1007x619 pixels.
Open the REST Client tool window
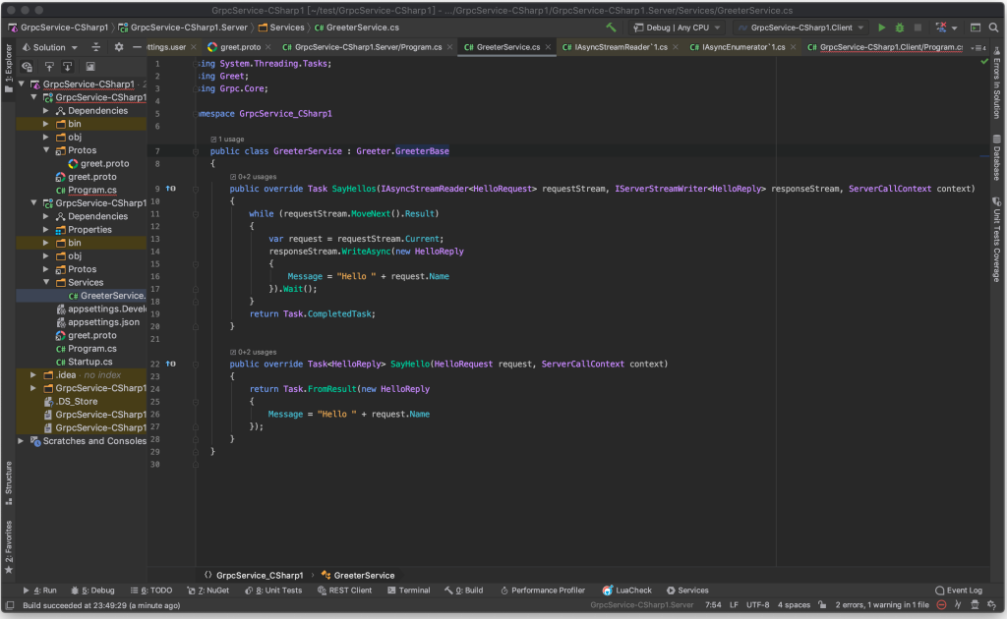coord(345,591)
